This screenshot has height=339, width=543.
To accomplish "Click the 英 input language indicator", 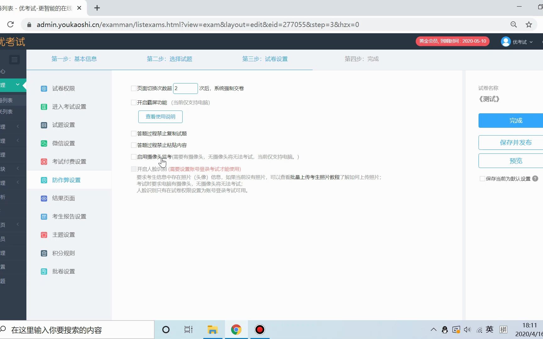I will (x=490, y=329).
